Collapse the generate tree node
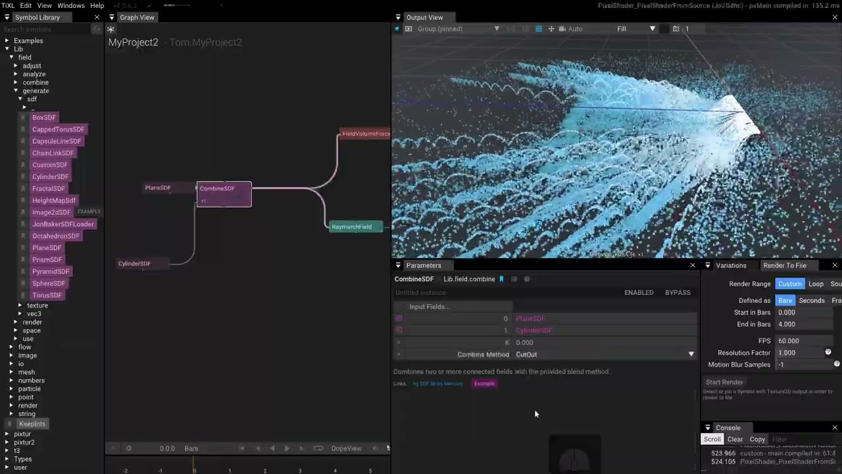The width and height of the screenshot is (842, 474). coord(16,91)
